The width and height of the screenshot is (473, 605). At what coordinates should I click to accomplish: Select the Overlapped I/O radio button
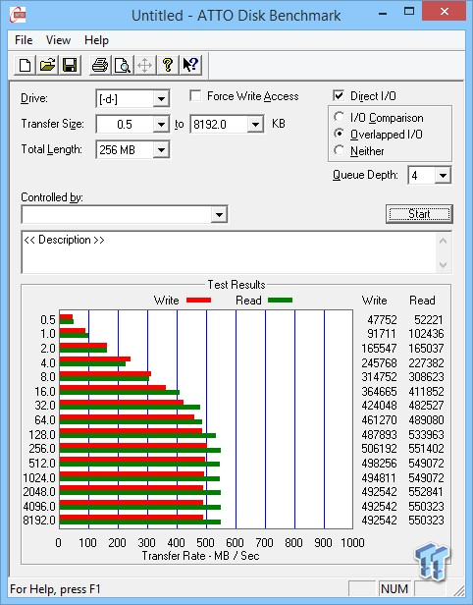click(339, 134)
